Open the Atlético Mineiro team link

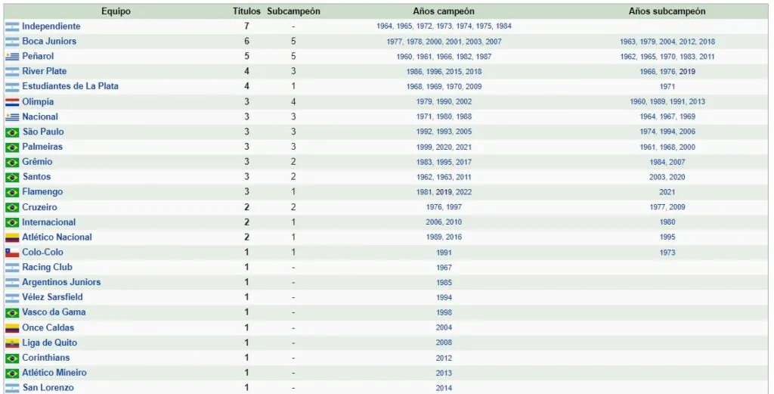pos(54,373)
